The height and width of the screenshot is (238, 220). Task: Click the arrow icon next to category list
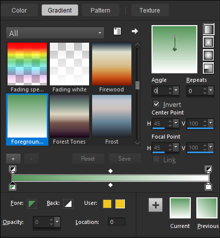135,31
